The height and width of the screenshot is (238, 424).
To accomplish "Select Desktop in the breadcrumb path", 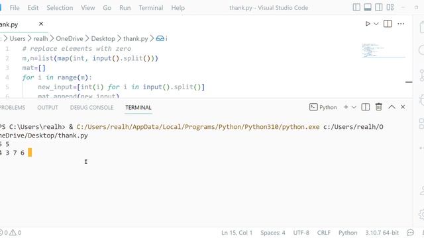I will click(103, 38).
